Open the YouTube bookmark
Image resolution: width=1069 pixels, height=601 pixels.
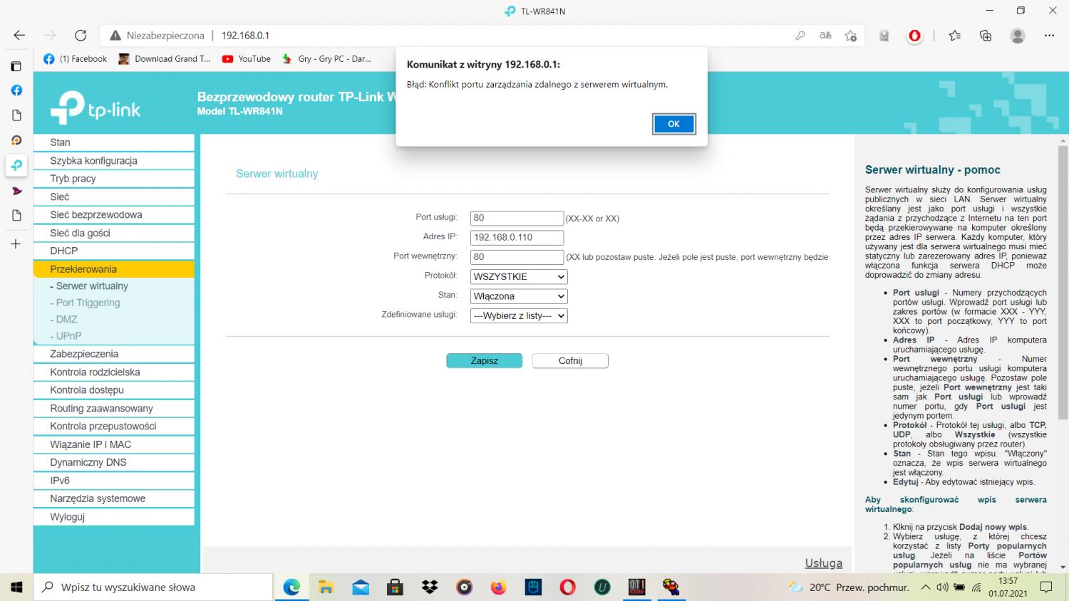(247, 59)
